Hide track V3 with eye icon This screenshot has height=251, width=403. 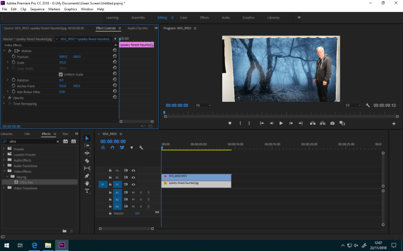[x=133, y=170]
